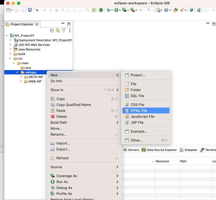Screen dimensions: 216x200
Task: Click the green Run play button
Action: [116, 10]
